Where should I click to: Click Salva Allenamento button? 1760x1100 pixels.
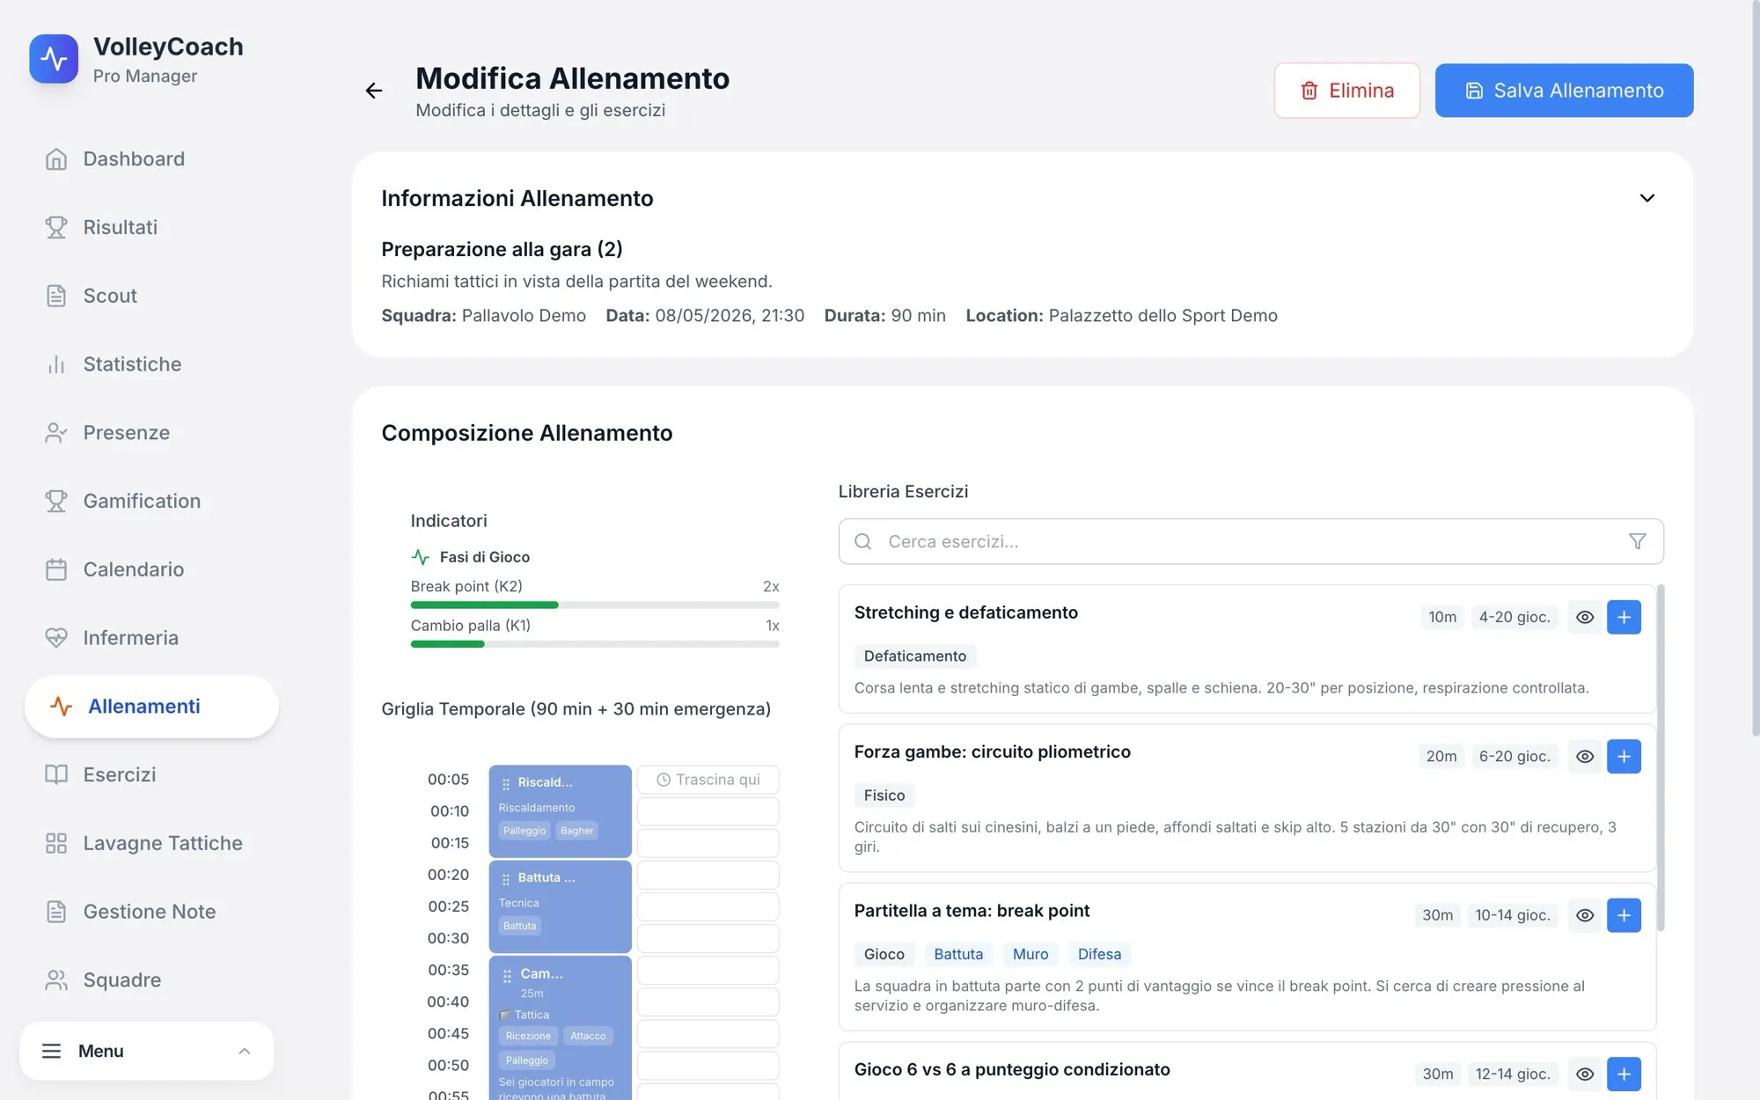click(x=1564, y=91)
